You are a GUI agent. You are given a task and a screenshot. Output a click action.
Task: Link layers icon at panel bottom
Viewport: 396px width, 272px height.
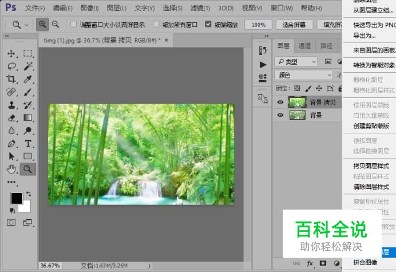[296, 263]
